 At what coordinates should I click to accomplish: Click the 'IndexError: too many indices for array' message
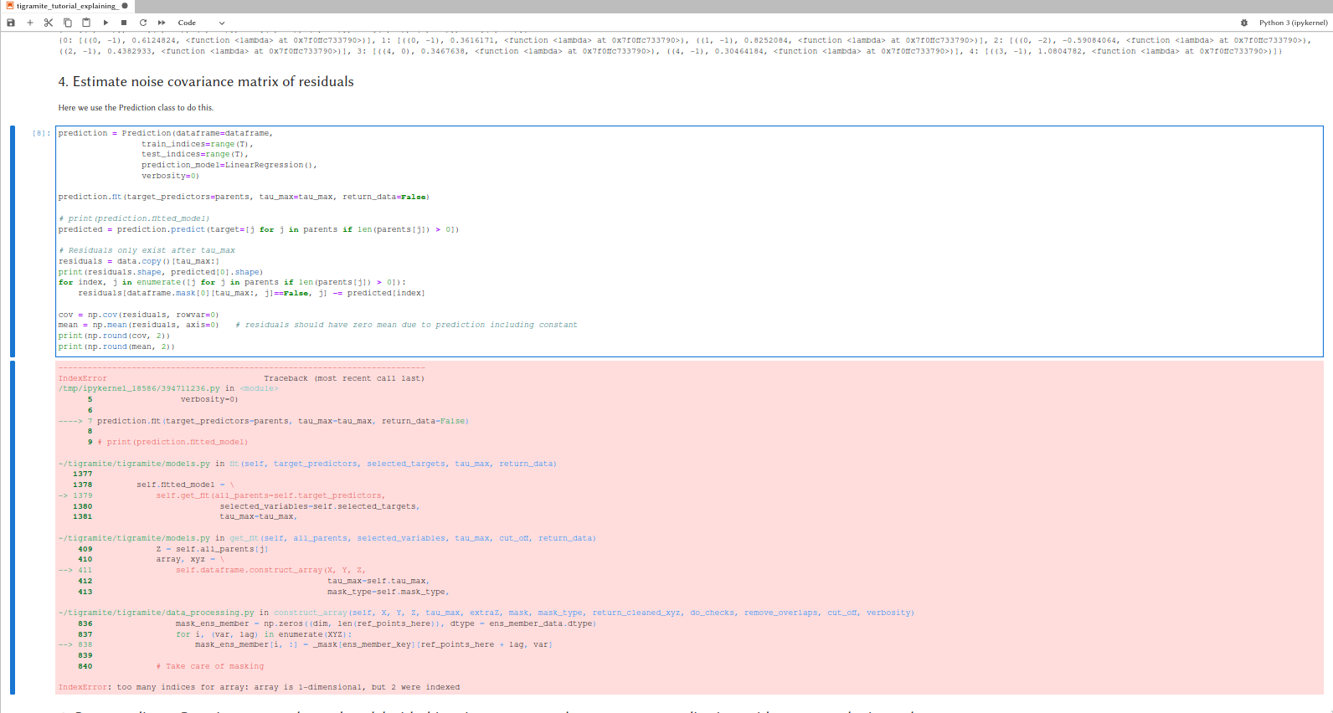click(259, 687)
